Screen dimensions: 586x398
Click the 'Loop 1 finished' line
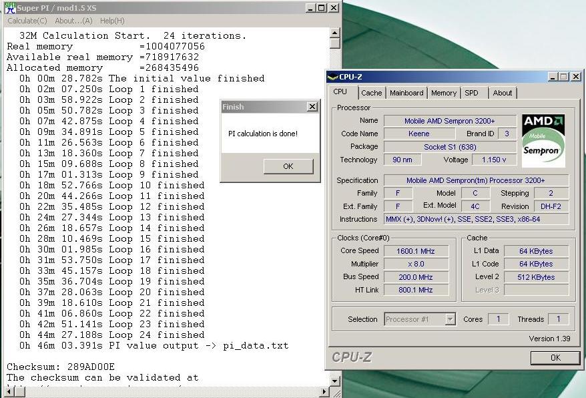click(109, 89)
